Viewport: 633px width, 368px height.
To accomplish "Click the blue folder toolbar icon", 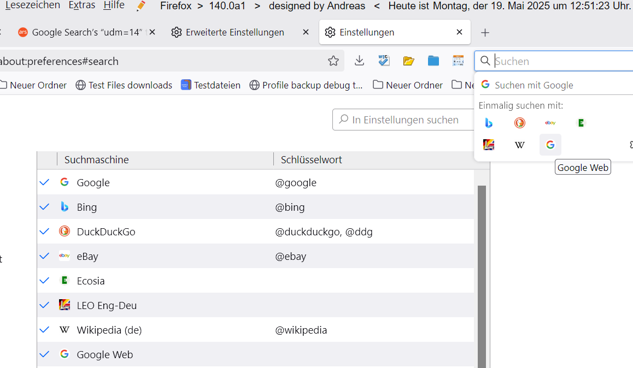I will (433, 61).
